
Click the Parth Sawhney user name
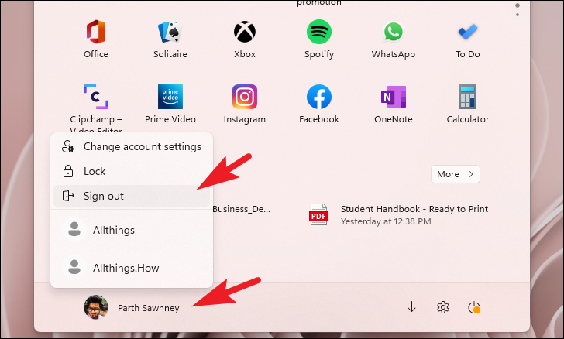(149, 308)
